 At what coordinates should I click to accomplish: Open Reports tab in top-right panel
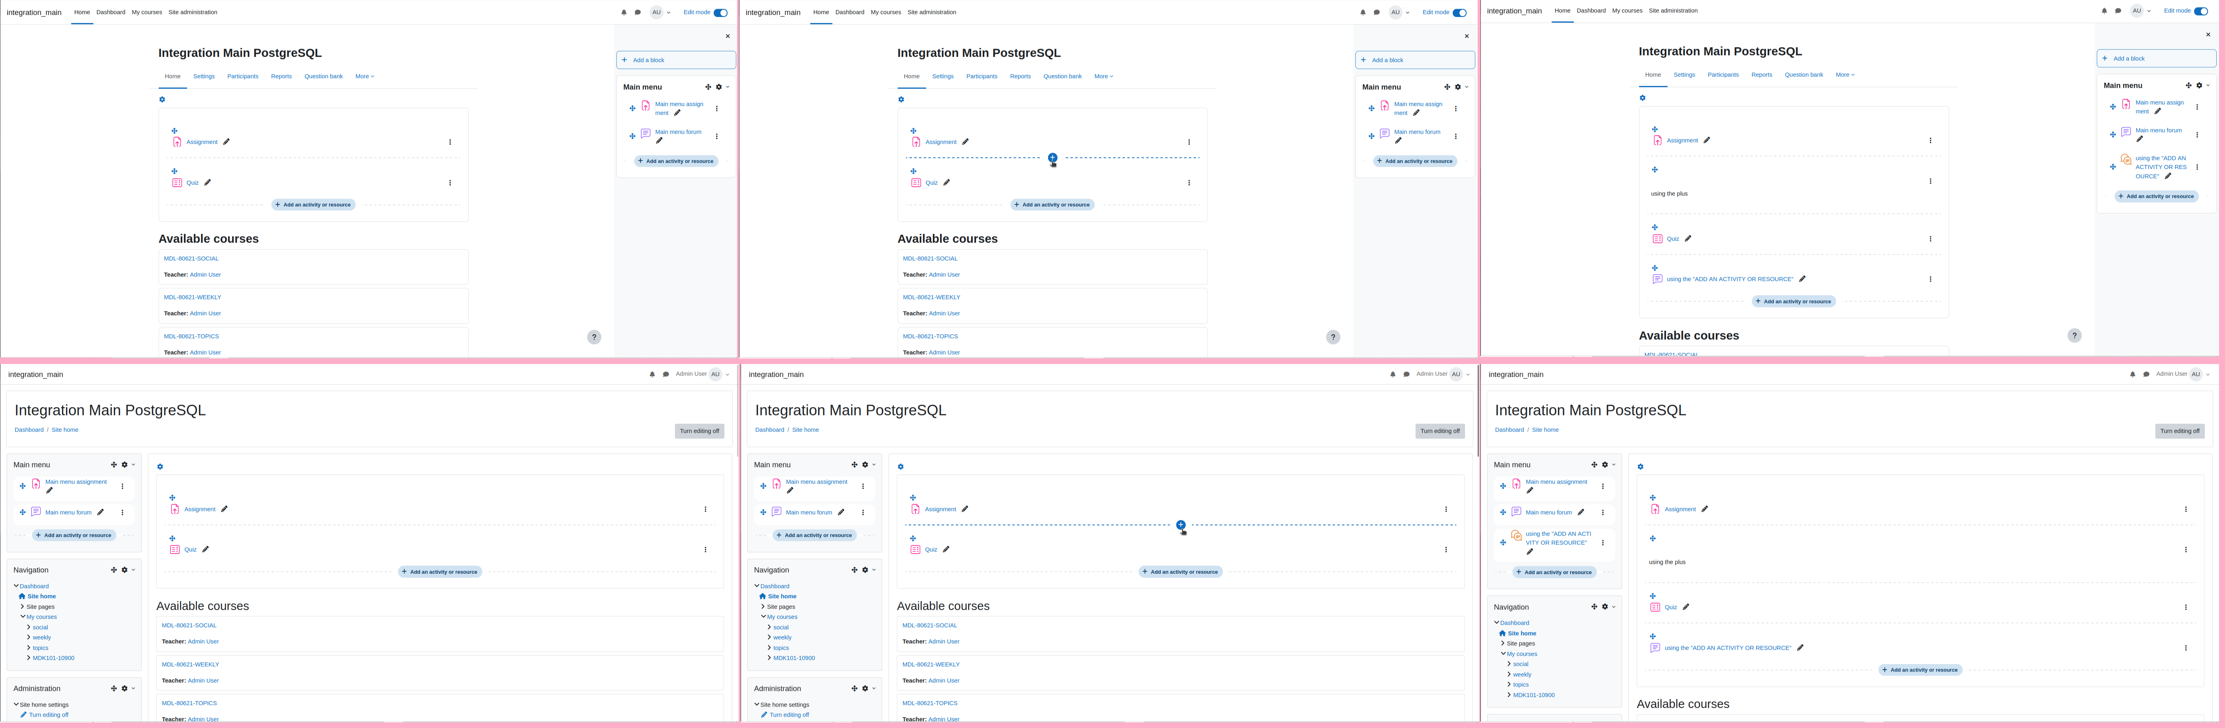point(1762,75)
